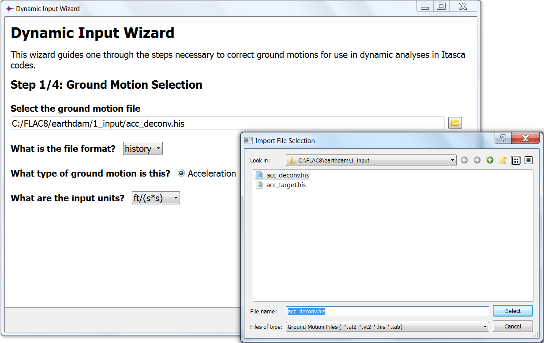The image size is (544, 343).
Task: Open the file format dropdown showing history
Action: [x=143, y=149]
